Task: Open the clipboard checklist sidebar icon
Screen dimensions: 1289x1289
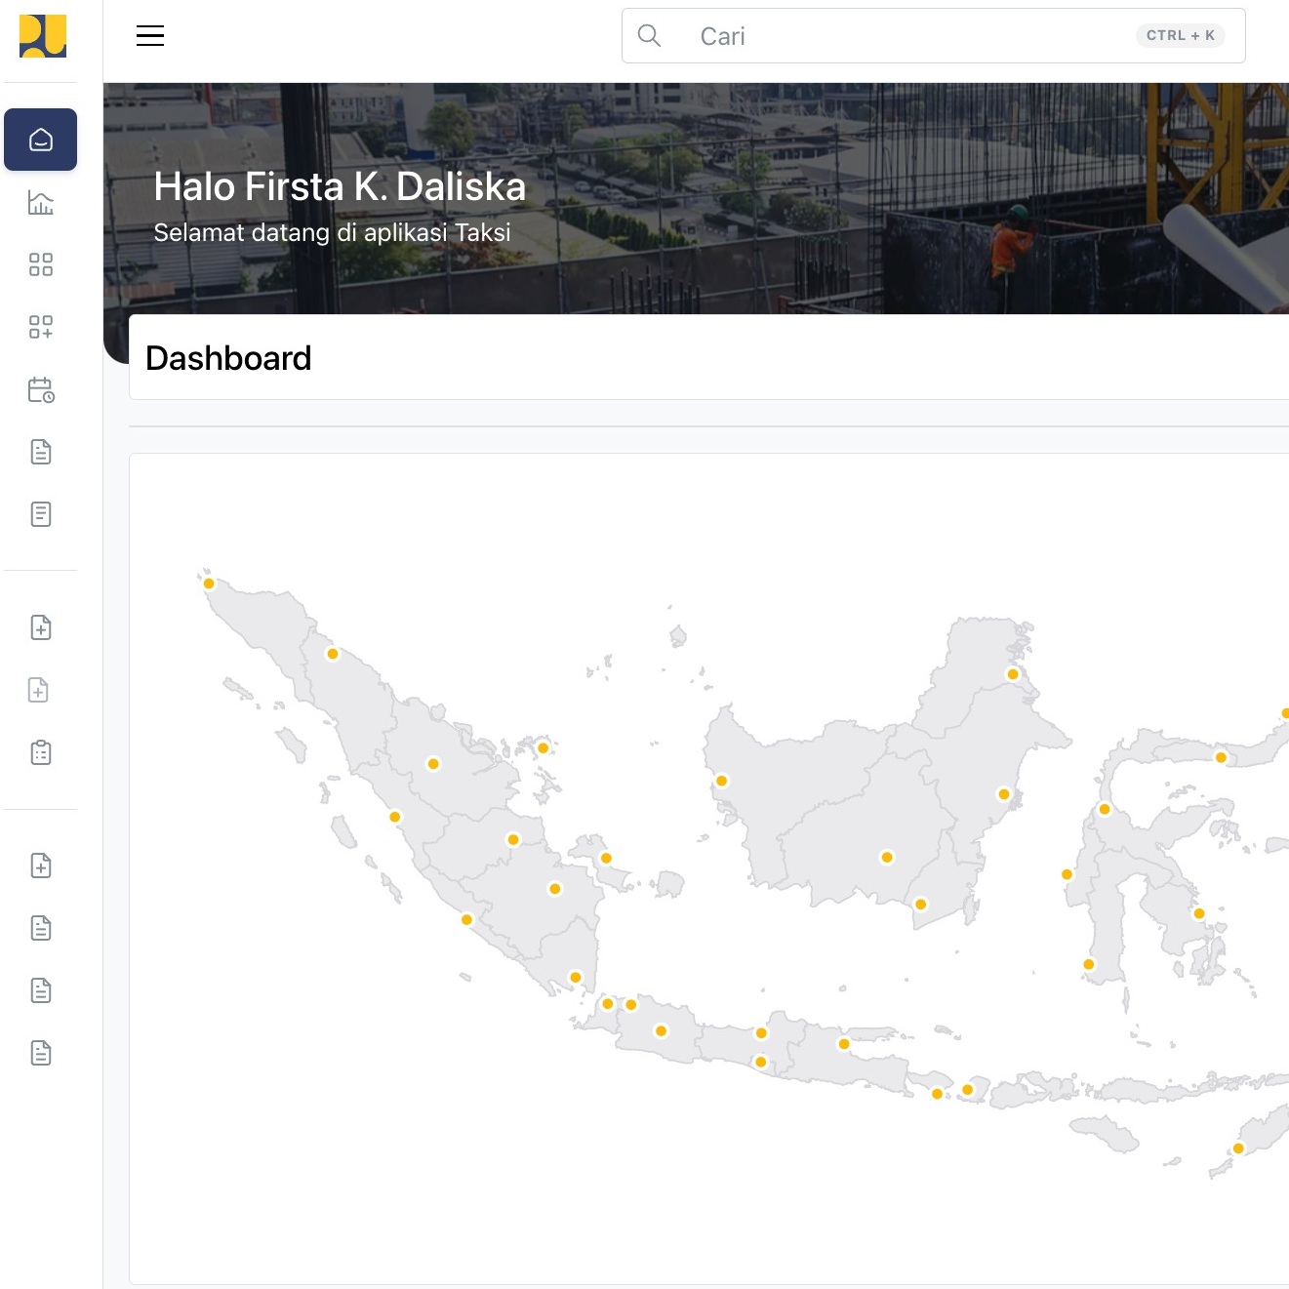Action: click(41, 752)
